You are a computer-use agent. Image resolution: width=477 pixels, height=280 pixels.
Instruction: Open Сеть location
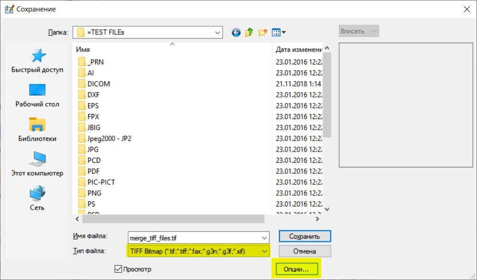point(37,199)
